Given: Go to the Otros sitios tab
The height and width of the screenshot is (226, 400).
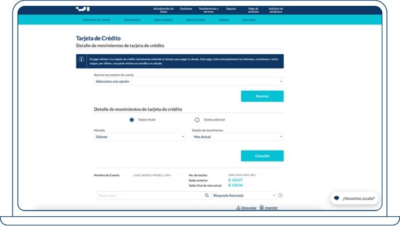Looking at the screenshot, I should (x=249, y=19).
